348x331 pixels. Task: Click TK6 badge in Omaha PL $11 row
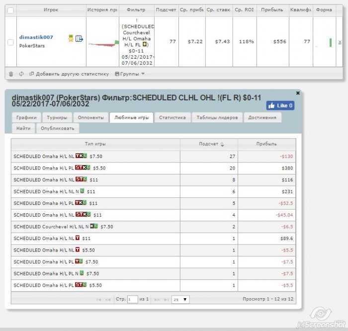tap(81, 203)
